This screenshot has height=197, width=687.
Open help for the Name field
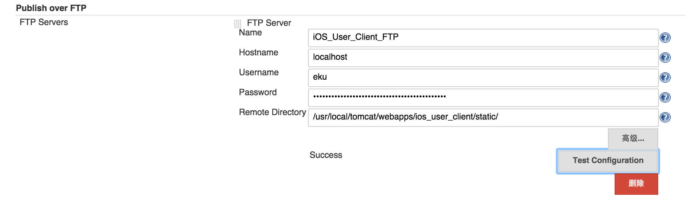[665, 38]
